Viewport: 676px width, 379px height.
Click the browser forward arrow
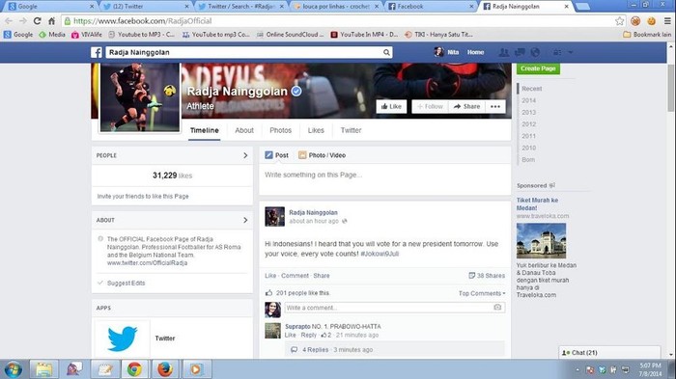(x=23, y=20)
